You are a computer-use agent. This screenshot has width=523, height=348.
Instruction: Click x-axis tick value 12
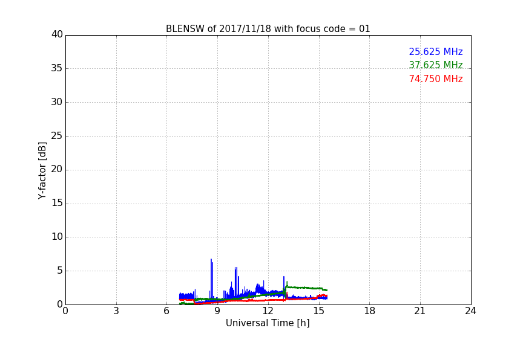coord(268,311)
